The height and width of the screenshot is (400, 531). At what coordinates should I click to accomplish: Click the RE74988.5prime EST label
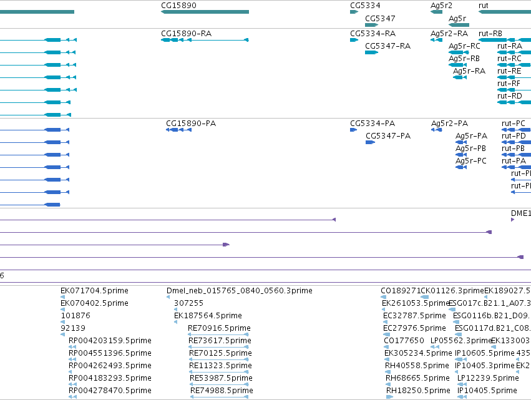(x=222, y=391)
